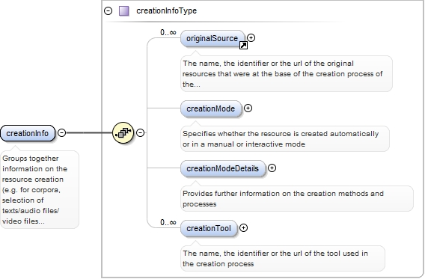Collapse the sequence compositor children
The height and width of the screenshot is (279, 425).
pyautogui.click(x=140, y=132)
